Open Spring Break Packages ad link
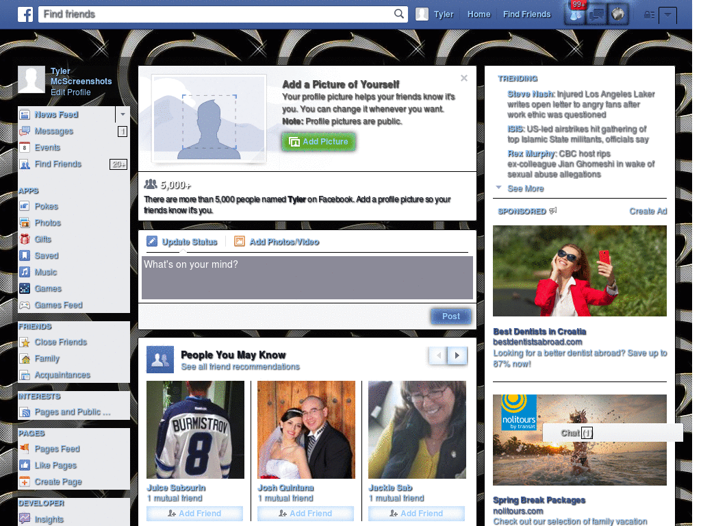This screenshot has height=526, width=701. (539, 500)
